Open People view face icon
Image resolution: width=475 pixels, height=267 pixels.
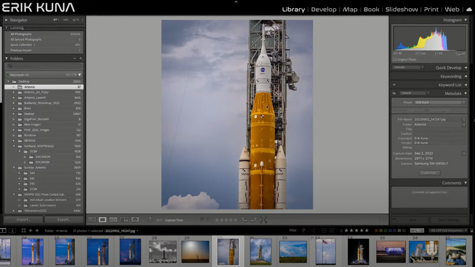tap(135, 220)
